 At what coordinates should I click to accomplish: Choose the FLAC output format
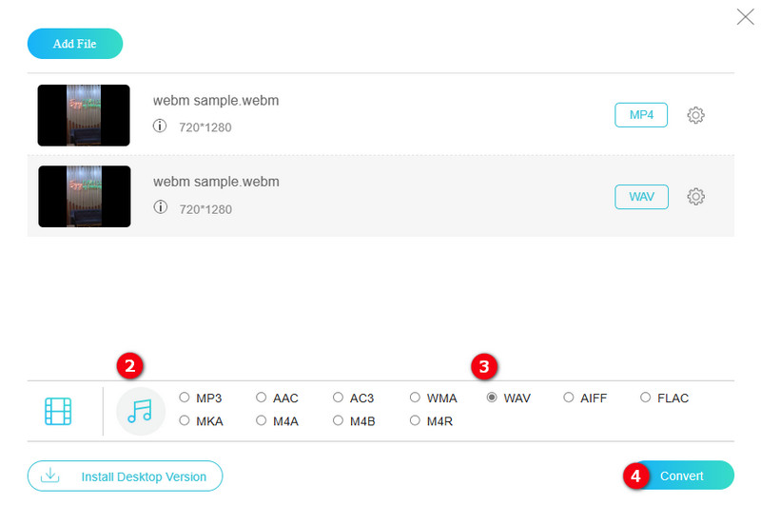[646, 398]
